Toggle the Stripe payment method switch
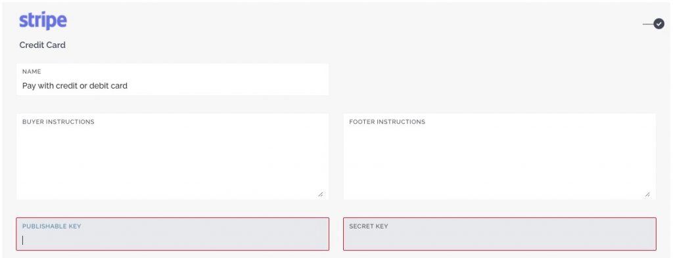The image size is (673, 258). pos(653,24)
